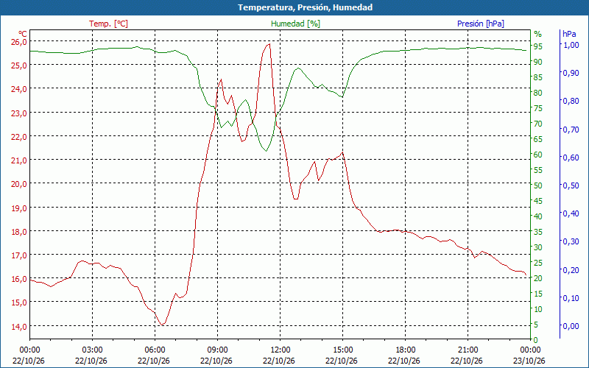
Task: Click the '25' humidity axis value
Action: [538, 263]
